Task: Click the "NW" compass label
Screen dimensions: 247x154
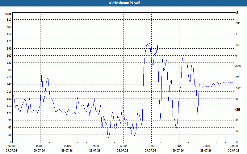Action: coord(238,67)
